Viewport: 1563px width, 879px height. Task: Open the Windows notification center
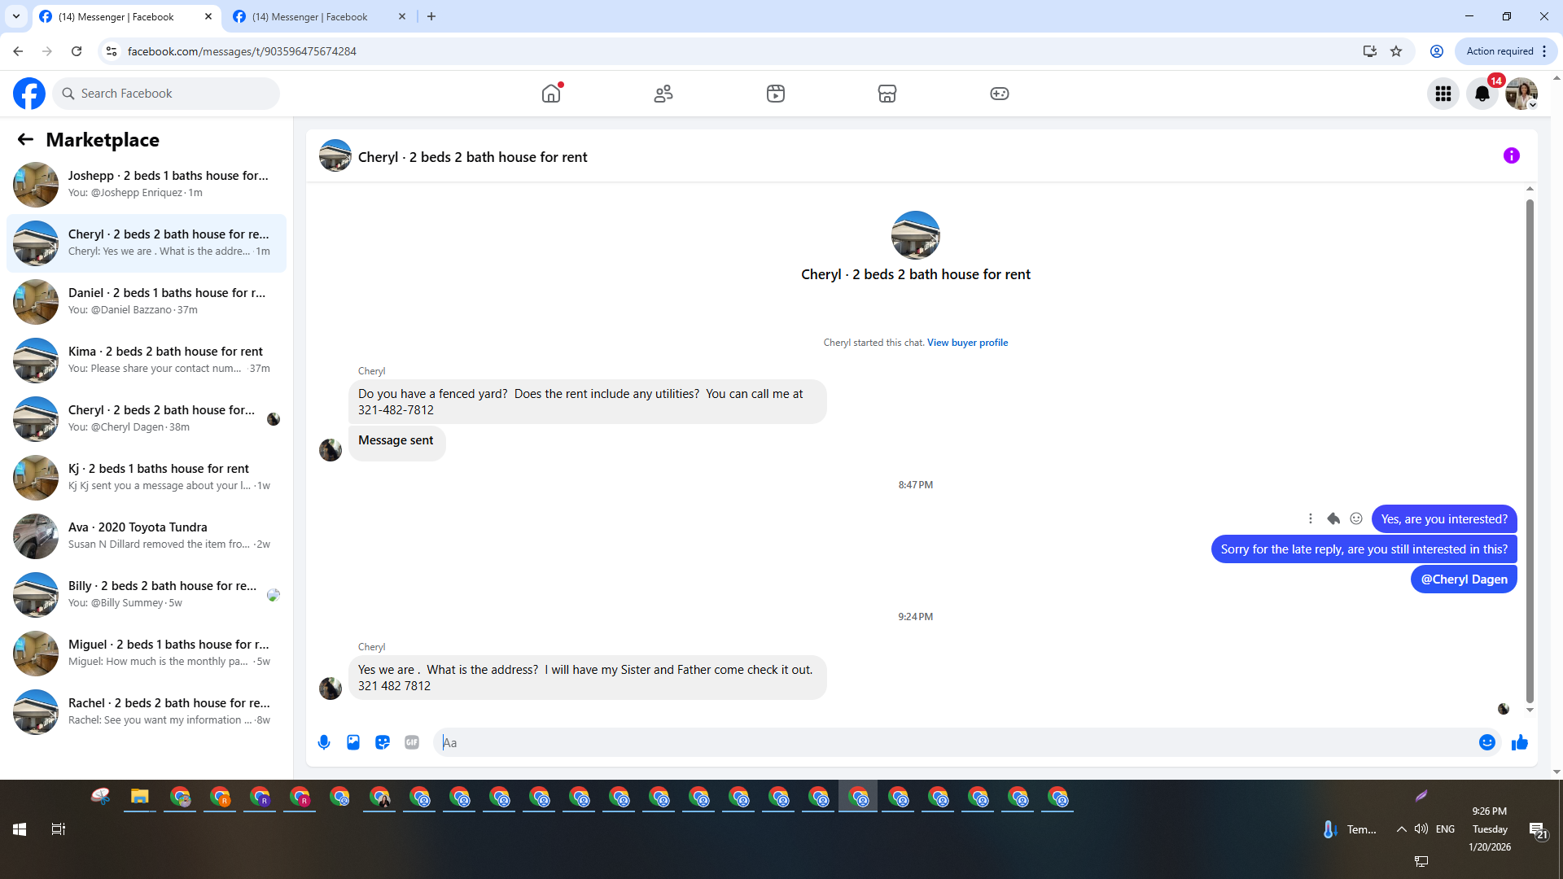click(x=1538, y=831)
